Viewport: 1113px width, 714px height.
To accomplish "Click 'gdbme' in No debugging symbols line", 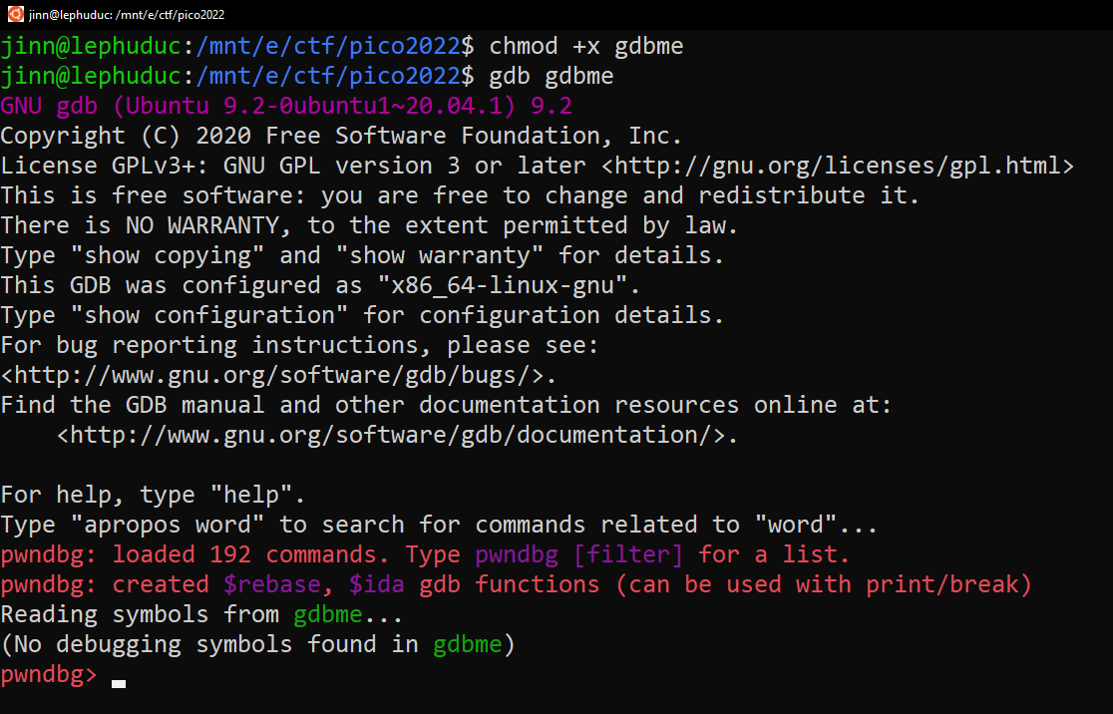I will pyautogui.click(x=467, y=644).
